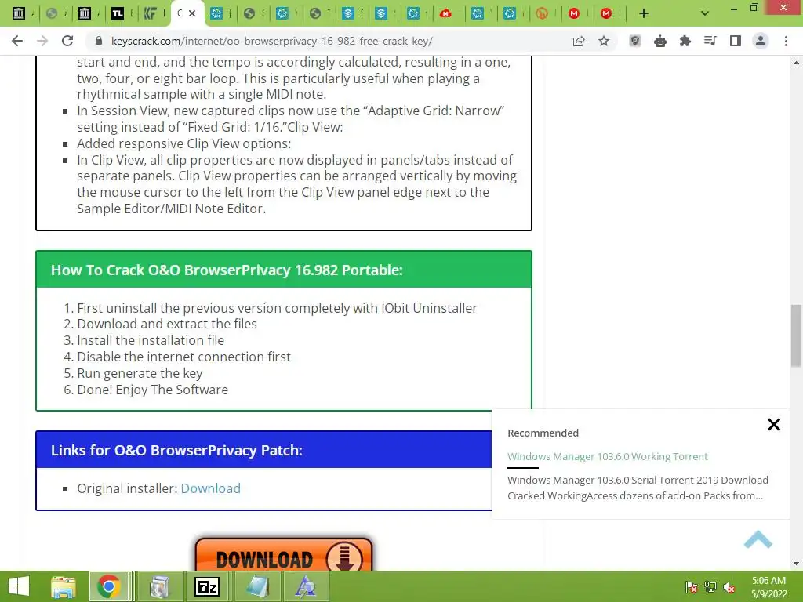Open Action Center flag tray icon
This screenshot has height=602, width=803.
(x=692, y=587)
